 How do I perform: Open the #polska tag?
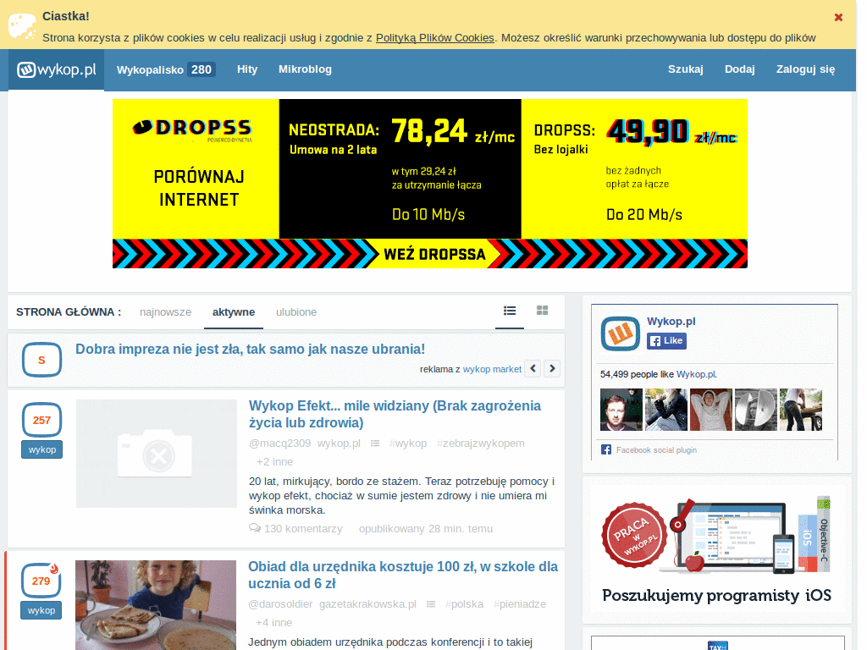(465, 604)
